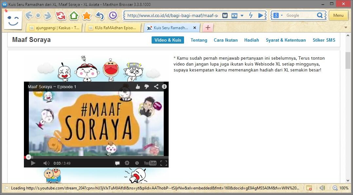View Syarat & Ketentuan page
Viewport: 353px width, 195px height.
click(286, 40)
